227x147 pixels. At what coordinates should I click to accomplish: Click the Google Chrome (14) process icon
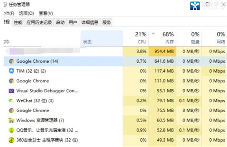[11, 61]
